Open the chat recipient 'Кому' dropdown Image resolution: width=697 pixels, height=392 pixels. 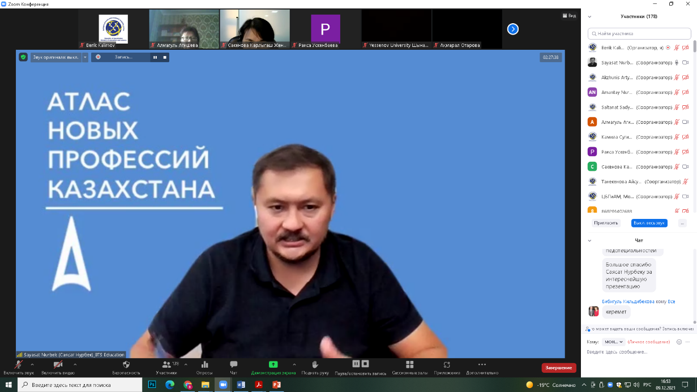pyautogui.click(x=613, y=342)
